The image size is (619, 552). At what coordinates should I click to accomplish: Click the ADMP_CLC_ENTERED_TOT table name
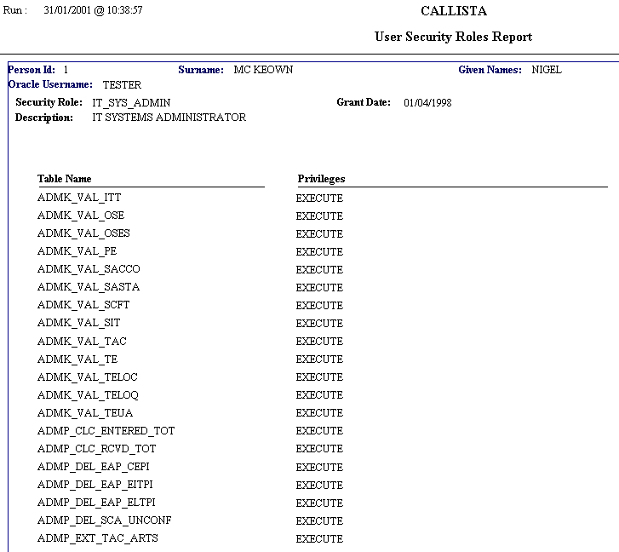(106, 431)
